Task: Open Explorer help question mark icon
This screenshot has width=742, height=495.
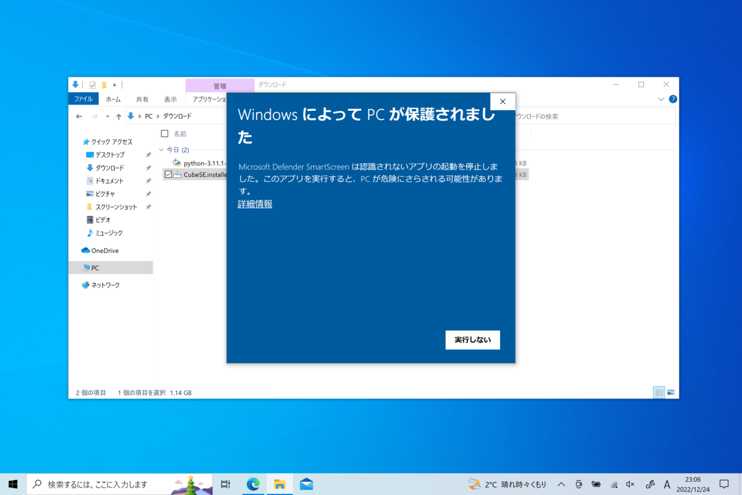Action: pos(673,99)
